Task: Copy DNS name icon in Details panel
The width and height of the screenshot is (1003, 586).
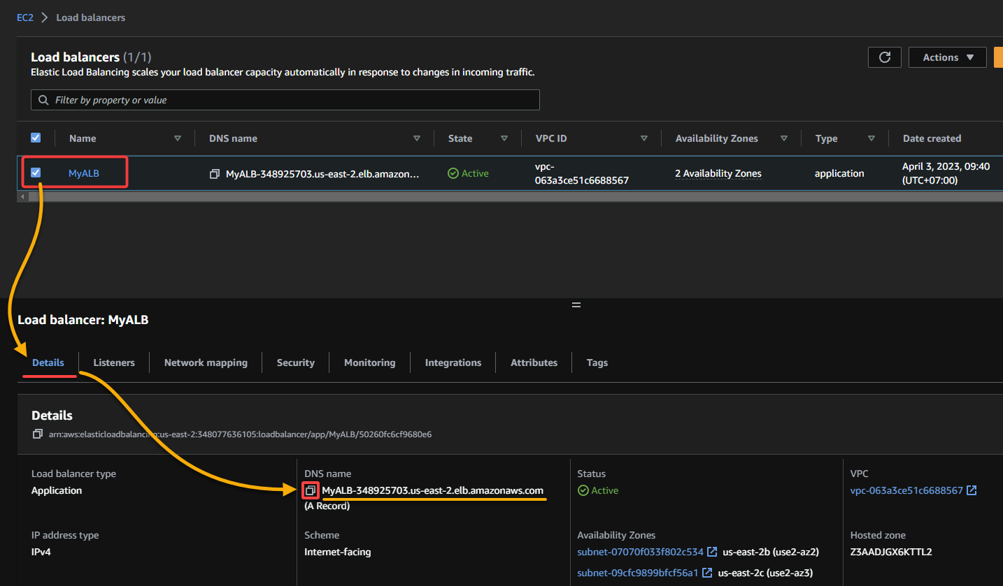Action: [x=311, y=490]
